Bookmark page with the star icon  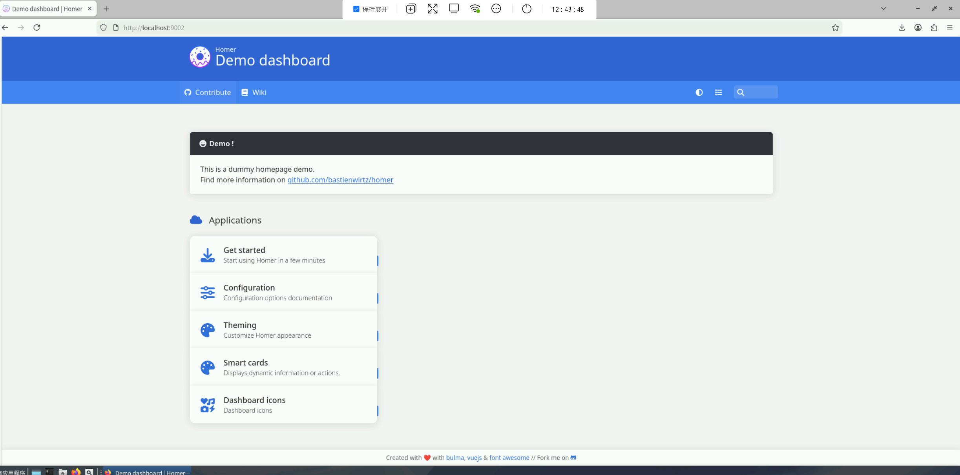click(x=835, y=27)
